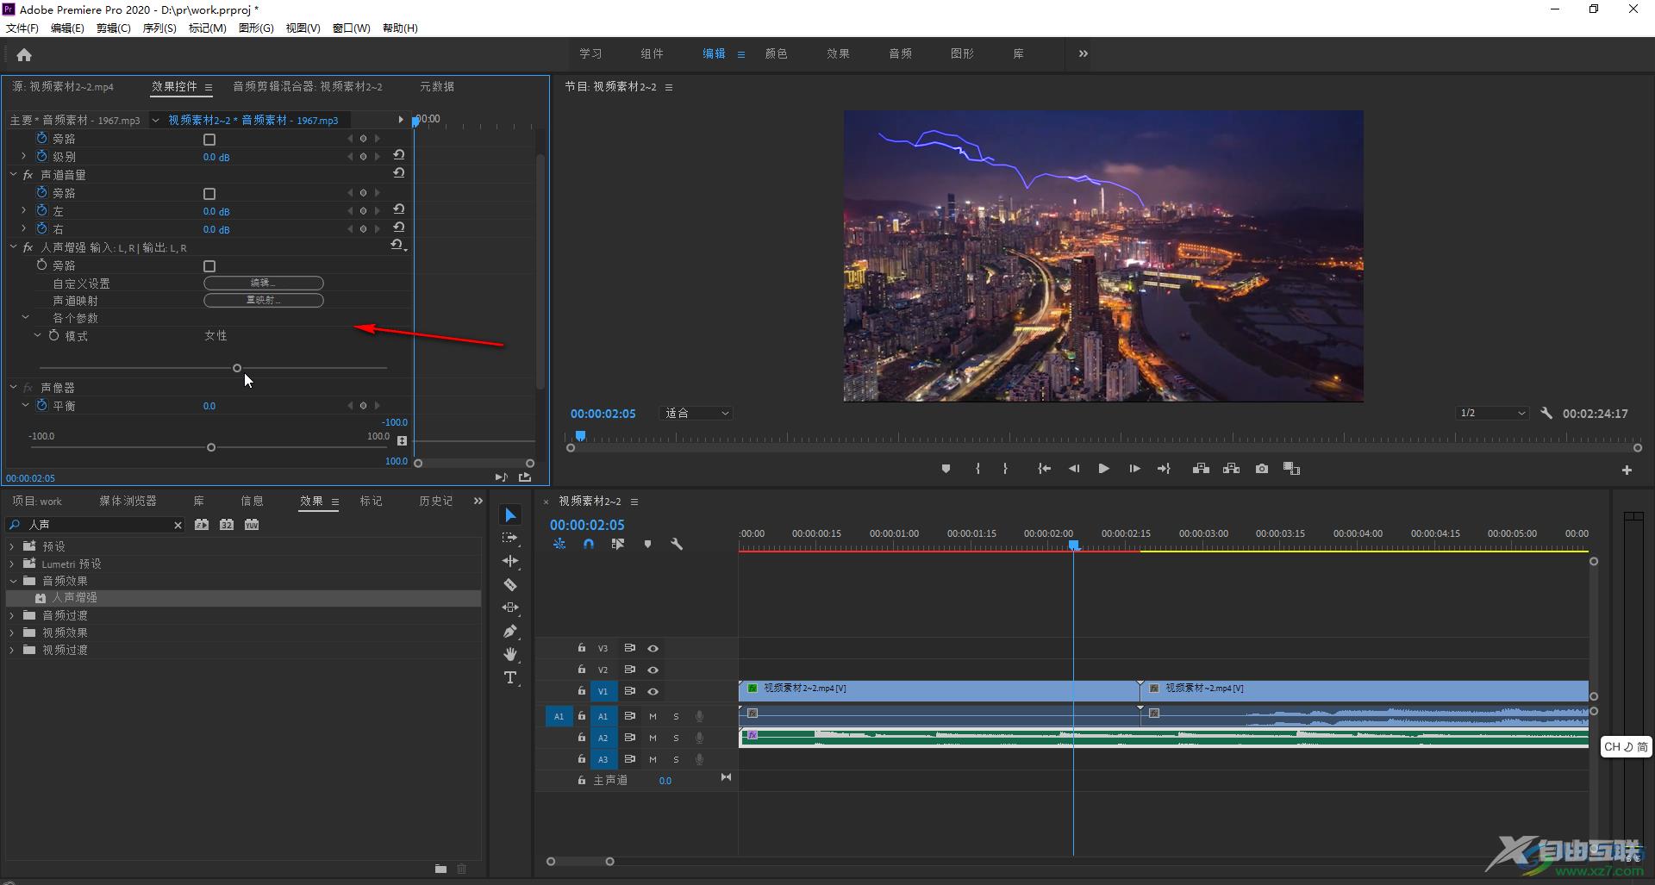
Task: Select the Type tool
Action: [x=510, y=677]
